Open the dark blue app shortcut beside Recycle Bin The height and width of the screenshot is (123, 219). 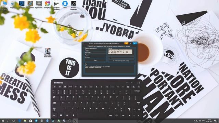22,5
